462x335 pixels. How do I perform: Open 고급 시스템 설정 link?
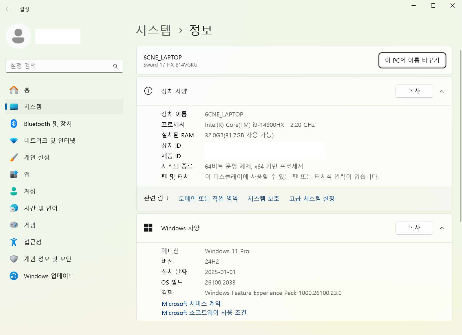[x=312, y=199]
